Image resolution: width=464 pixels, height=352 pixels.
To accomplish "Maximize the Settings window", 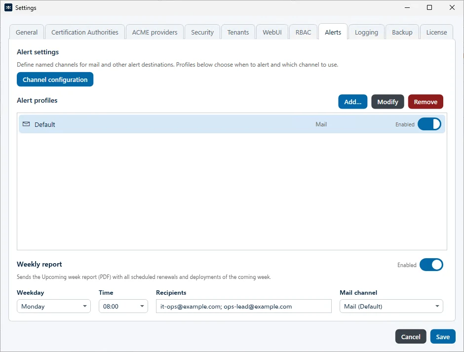I will pos(429,7).
